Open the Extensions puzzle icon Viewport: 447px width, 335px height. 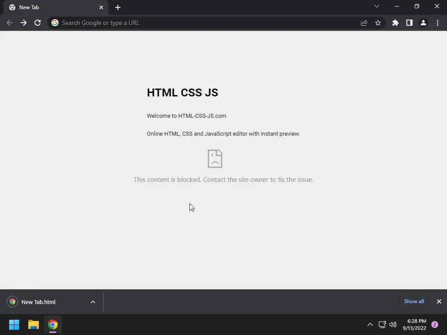[395, 23]
